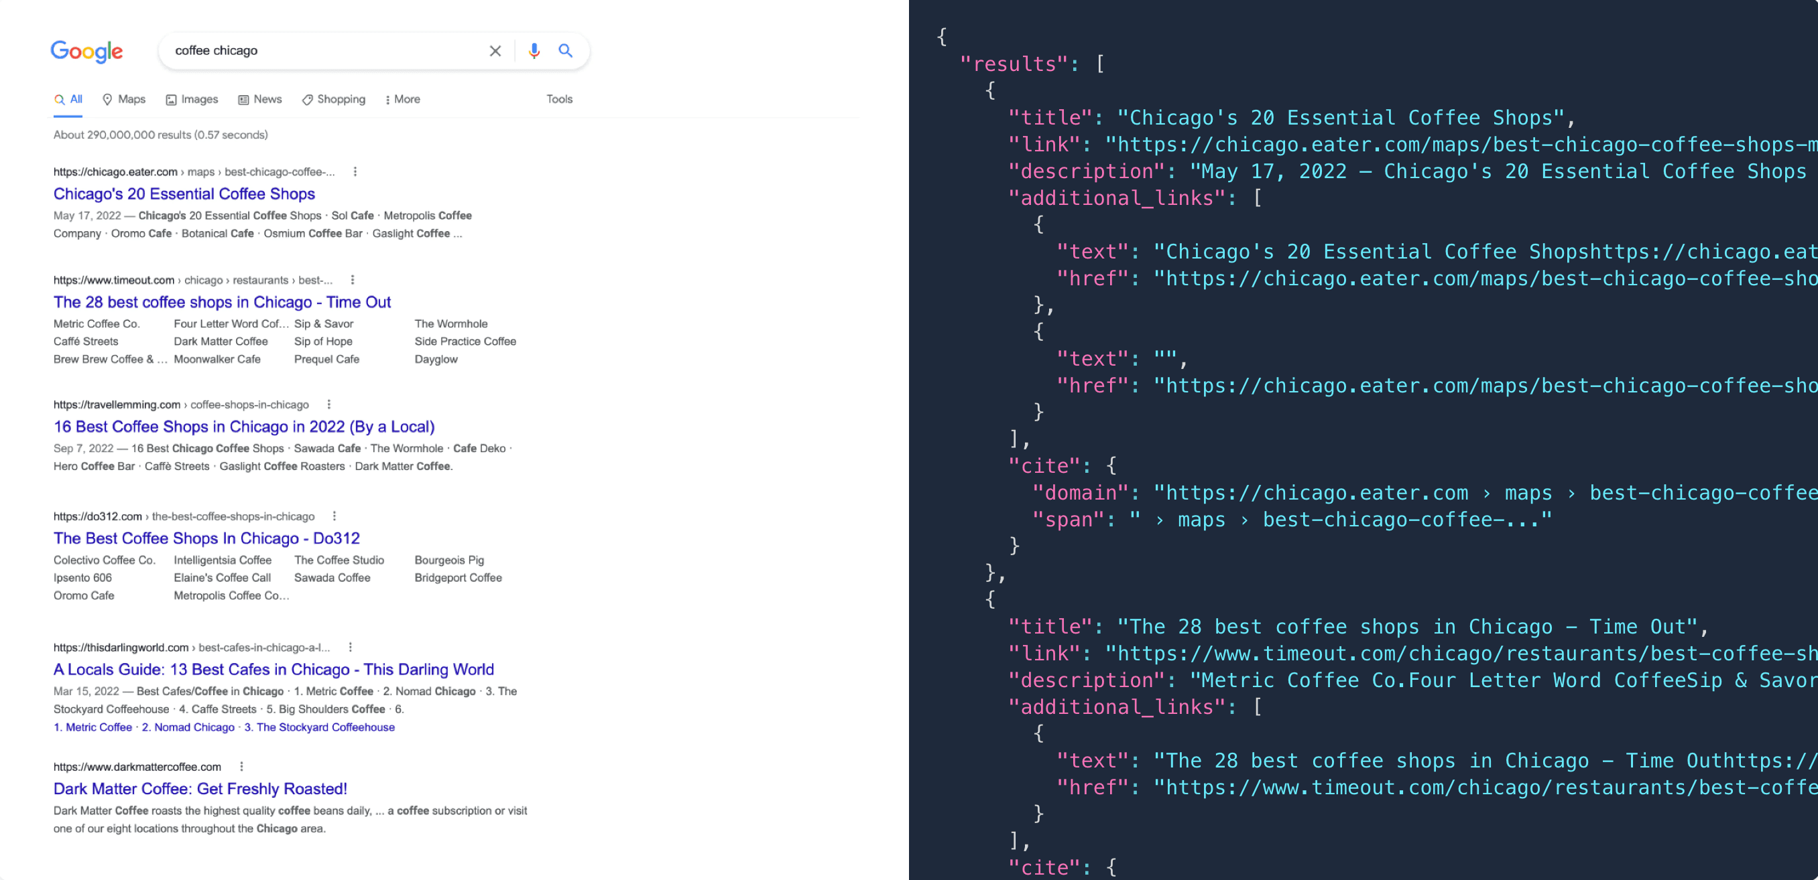The height and width of the screenshot is (880, 1818).
Task: Click the Time Out "title" line in JSON
Action: [x=1358, y=626]
